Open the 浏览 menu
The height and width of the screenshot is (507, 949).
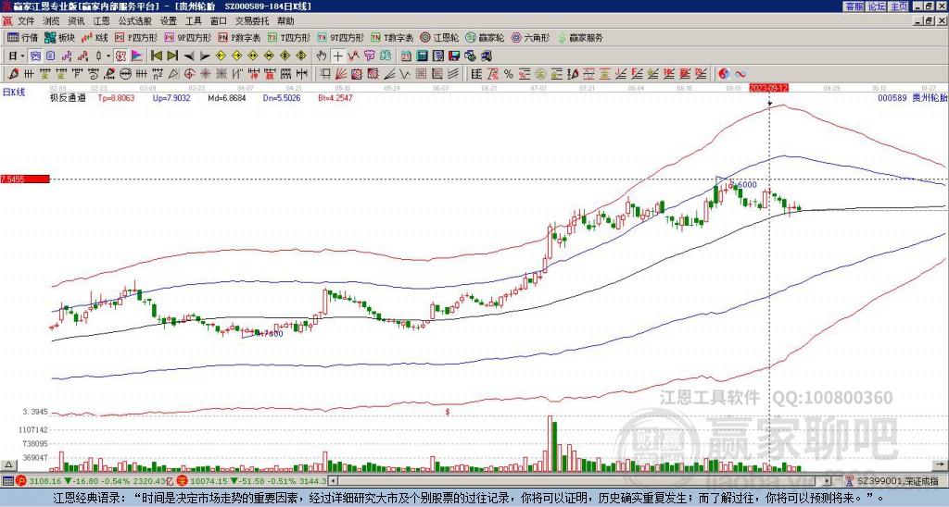tap(52, 21)
